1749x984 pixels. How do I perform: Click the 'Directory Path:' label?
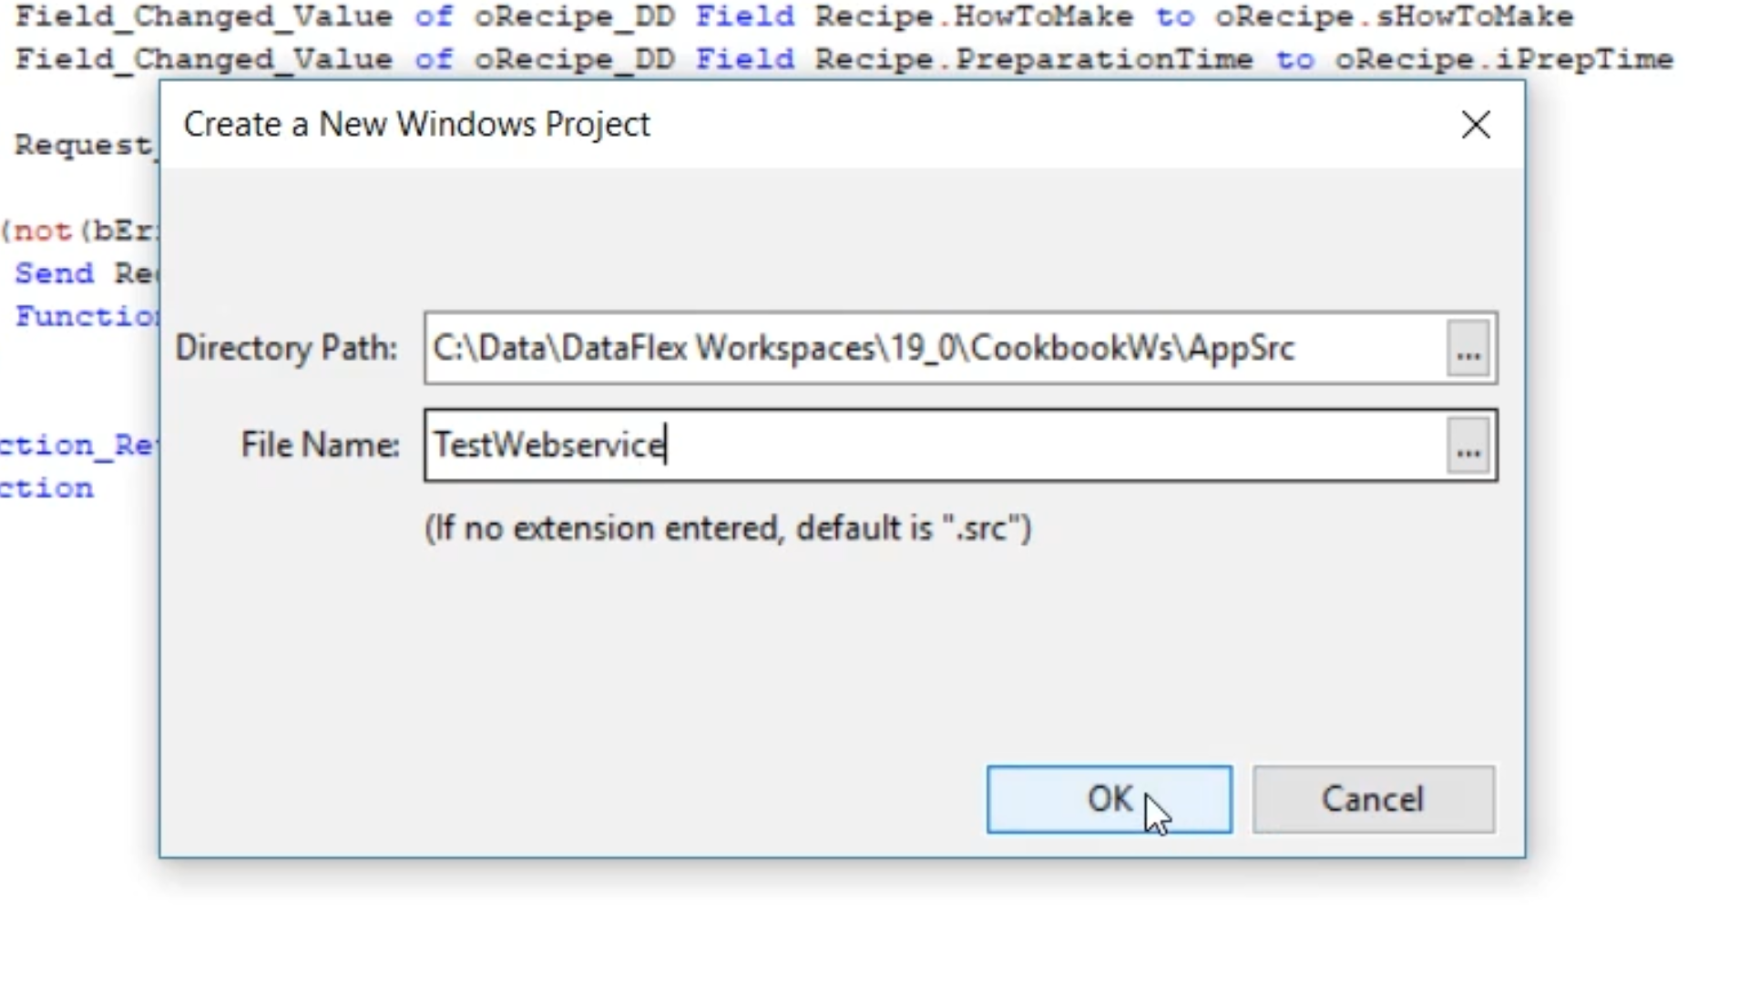tap(286, 348)
